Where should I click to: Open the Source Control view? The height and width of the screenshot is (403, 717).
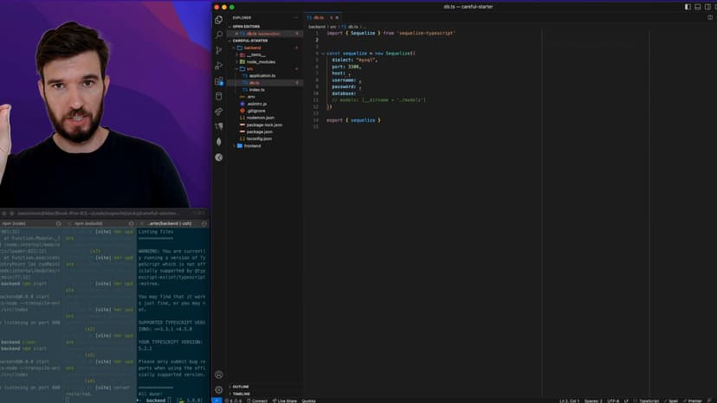[x=219, y=50]
